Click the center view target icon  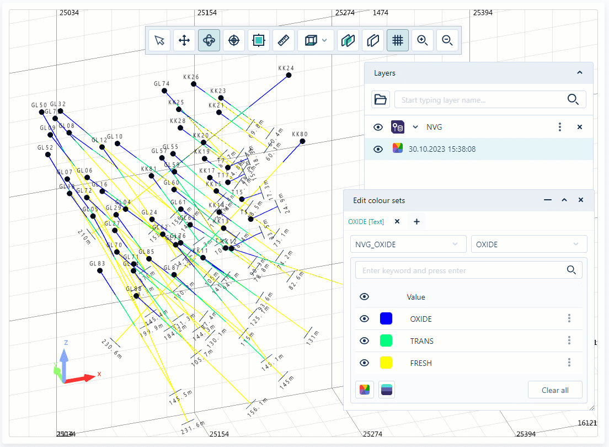(233, 40)
